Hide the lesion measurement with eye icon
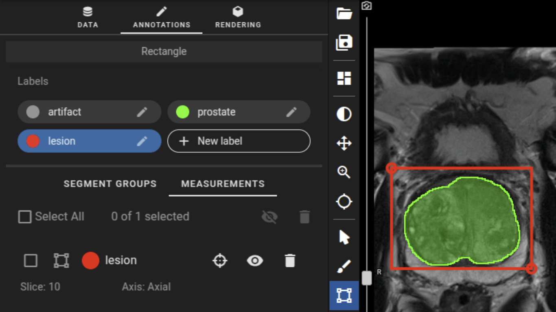The height and width of the screenshot is (312, 556). pos(255,260)
